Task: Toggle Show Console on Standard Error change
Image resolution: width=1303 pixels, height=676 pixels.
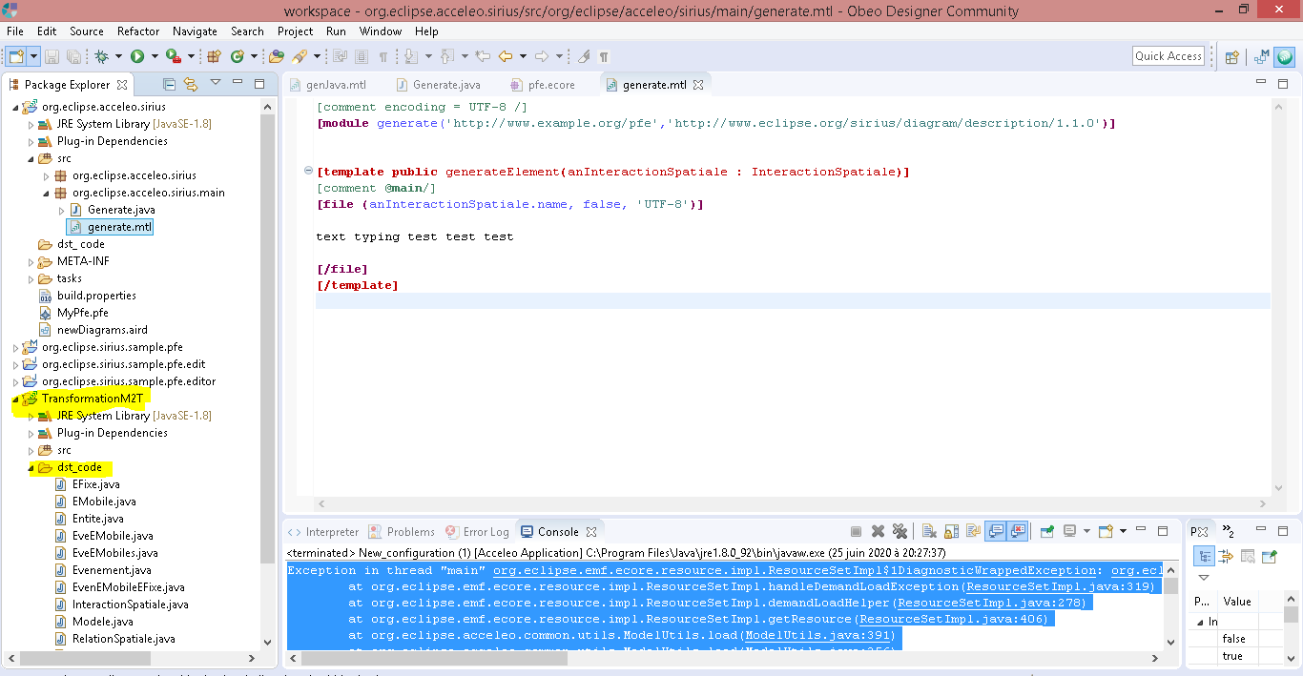Action: tap(1018, 531)
